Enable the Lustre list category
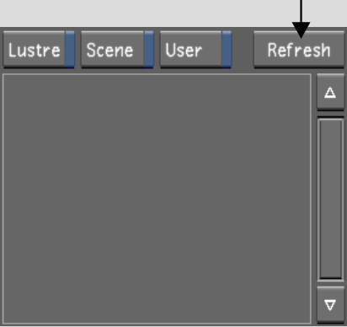 click(39, 50)
